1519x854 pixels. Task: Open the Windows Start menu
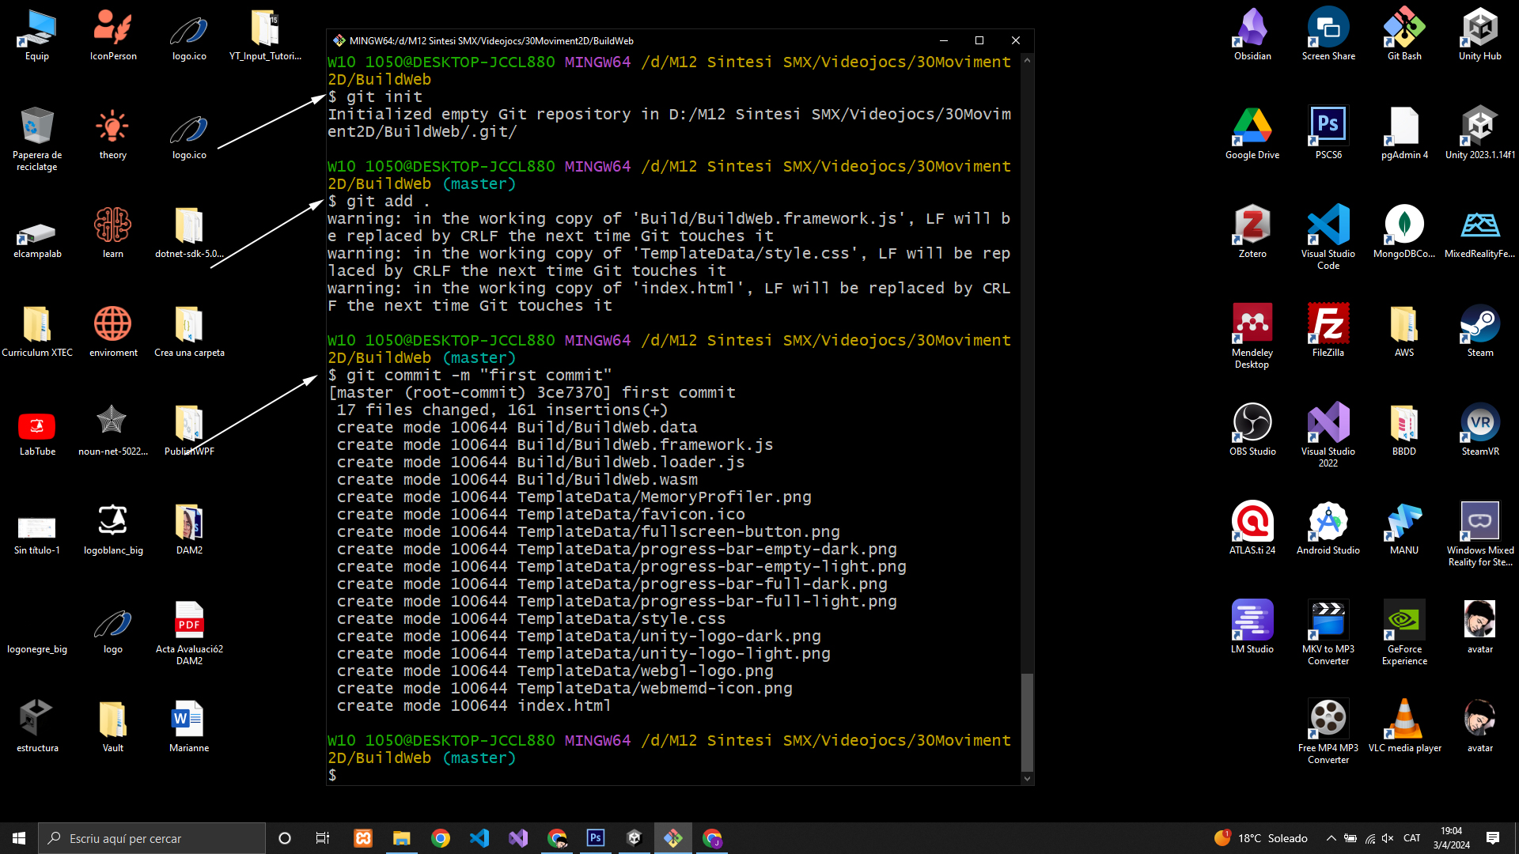19,838
